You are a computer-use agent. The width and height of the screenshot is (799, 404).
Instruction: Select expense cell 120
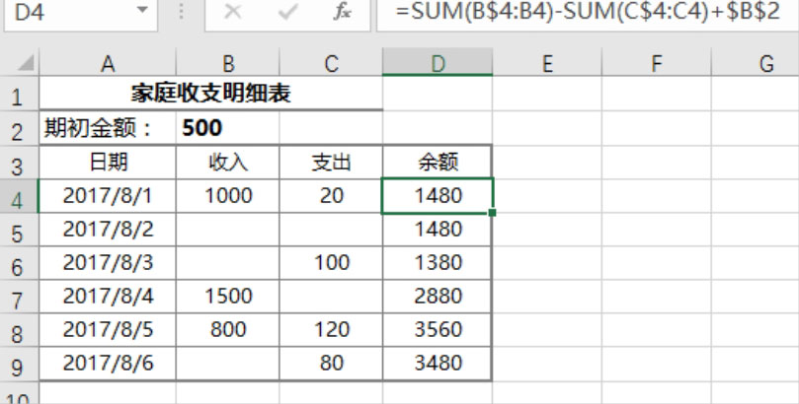331,330
